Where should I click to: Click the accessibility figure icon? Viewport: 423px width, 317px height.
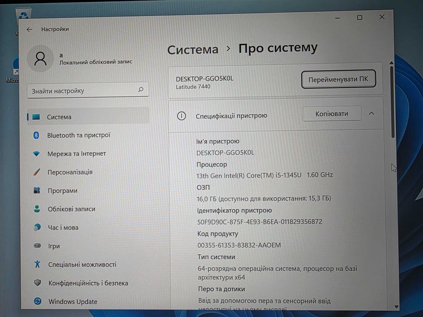(x=38, y=264)
